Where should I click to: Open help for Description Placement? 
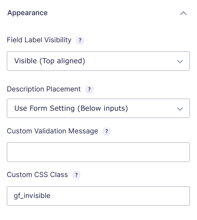(x=89, y=89)
